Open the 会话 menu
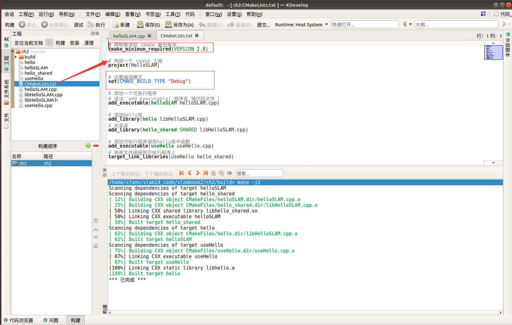512x325 pixels. click(x=9, y=14)
